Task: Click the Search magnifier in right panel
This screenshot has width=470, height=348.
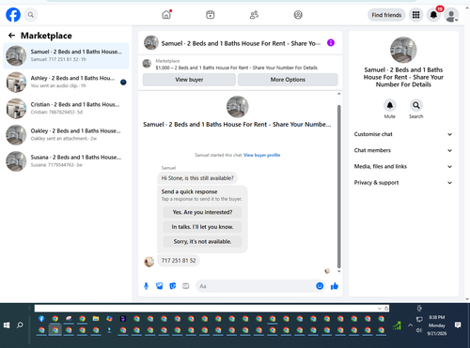Action: click(416, 105)
